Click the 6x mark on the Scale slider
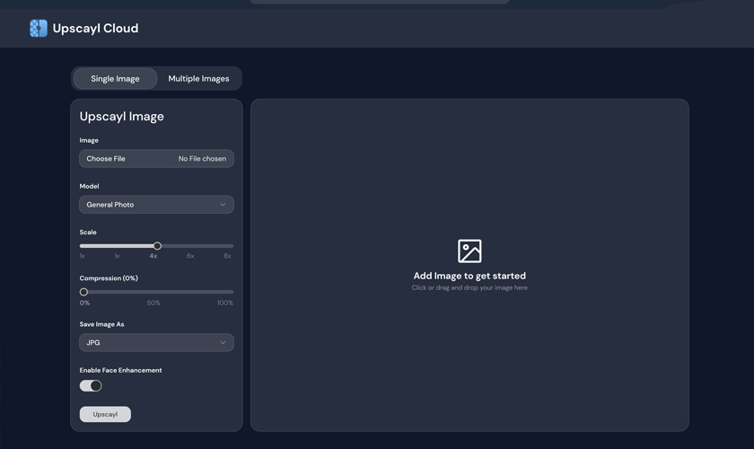Viewport: 754px width, 449px height. point(190,256)
